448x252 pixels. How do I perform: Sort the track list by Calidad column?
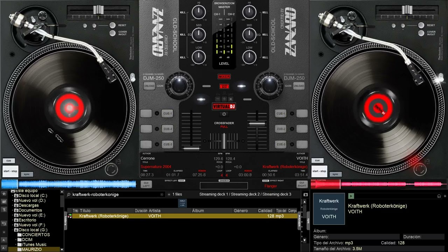[x=266, y=211]
